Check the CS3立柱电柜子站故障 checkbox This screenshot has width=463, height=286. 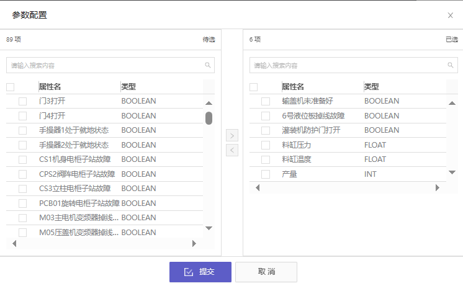(23, 189)
